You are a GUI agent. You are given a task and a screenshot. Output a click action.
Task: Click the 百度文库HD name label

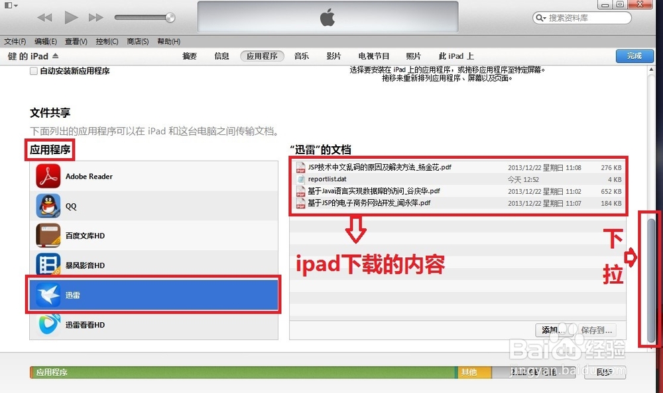tap(85, 236)
